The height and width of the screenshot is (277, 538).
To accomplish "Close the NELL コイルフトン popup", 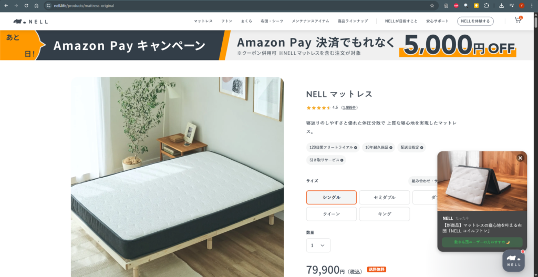I will coord(520,158).
